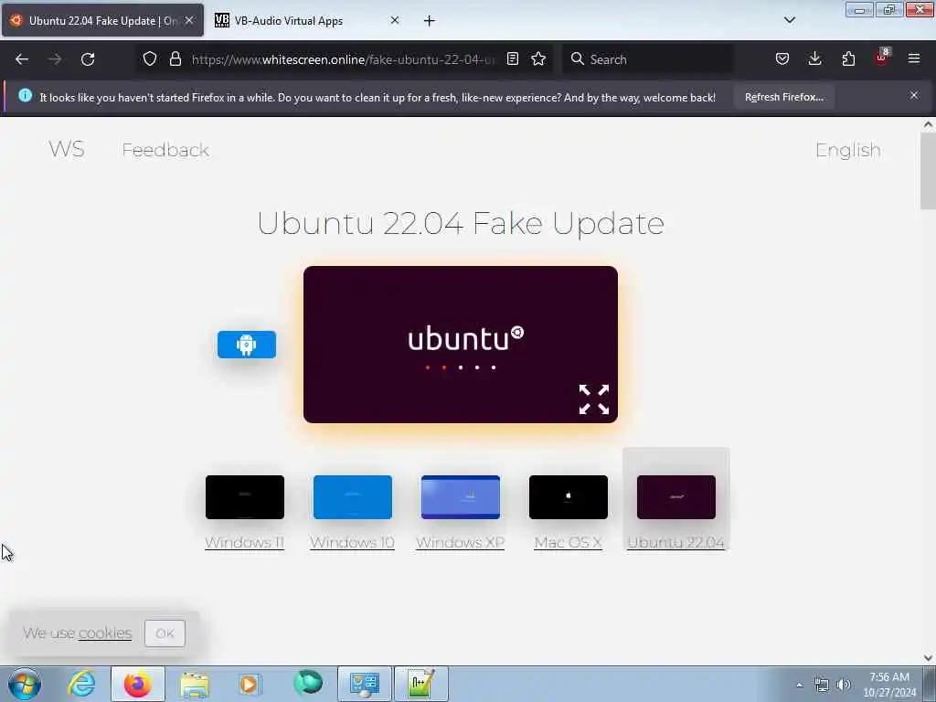Screen dimensions: 936x702
Task: Open the taskbar clock showing 7:56 AM
Action: [889, 685]
